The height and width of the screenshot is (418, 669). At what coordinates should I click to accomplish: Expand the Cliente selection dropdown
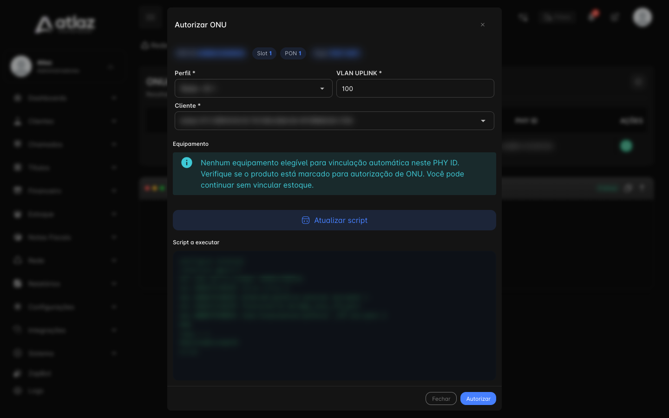(x=334, y=121)
